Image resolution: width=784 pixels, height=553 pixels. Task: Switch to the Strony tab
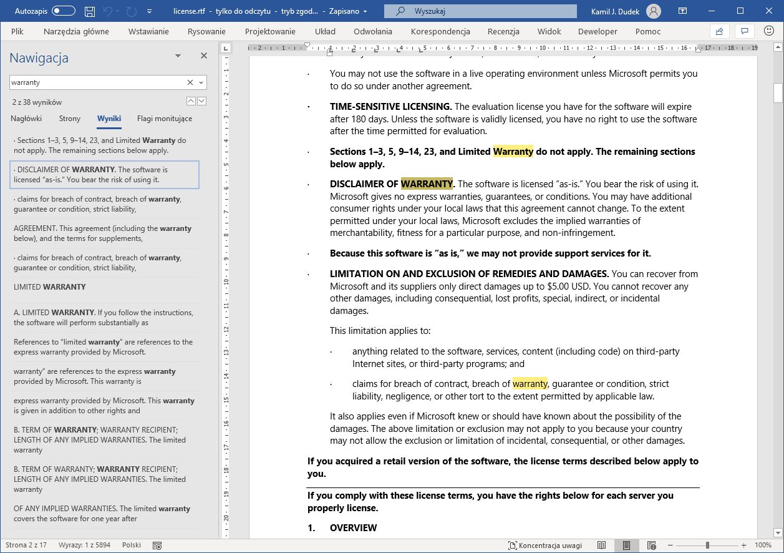tap(70, 119)
